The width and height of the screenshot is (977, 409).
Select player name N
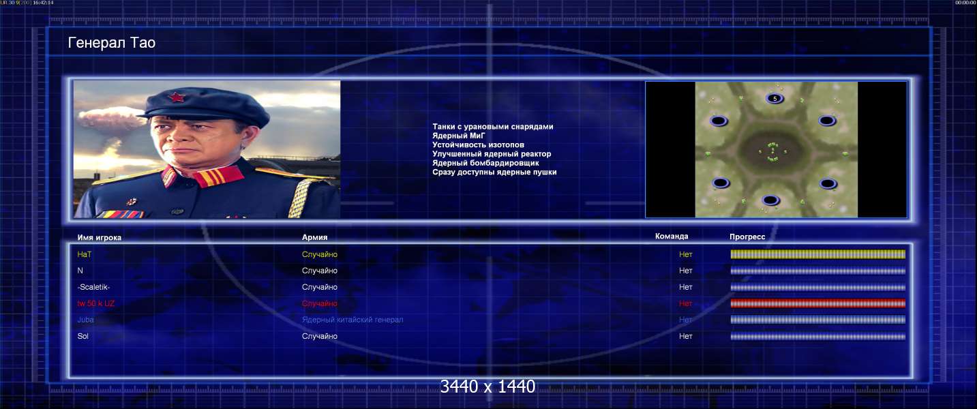click(80, 271)
